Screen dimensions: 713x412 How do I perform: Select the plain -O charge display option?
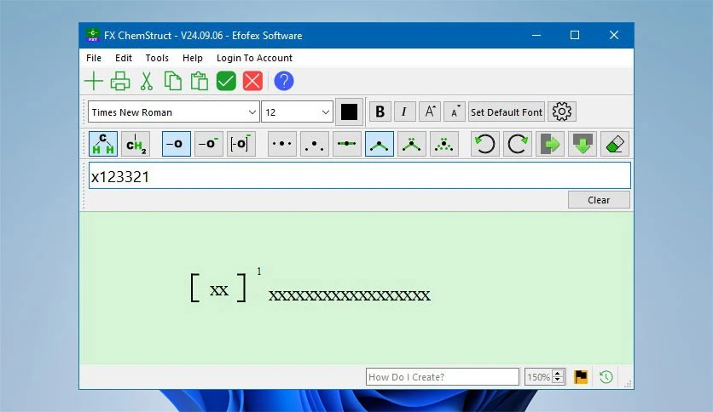(176, 144)
